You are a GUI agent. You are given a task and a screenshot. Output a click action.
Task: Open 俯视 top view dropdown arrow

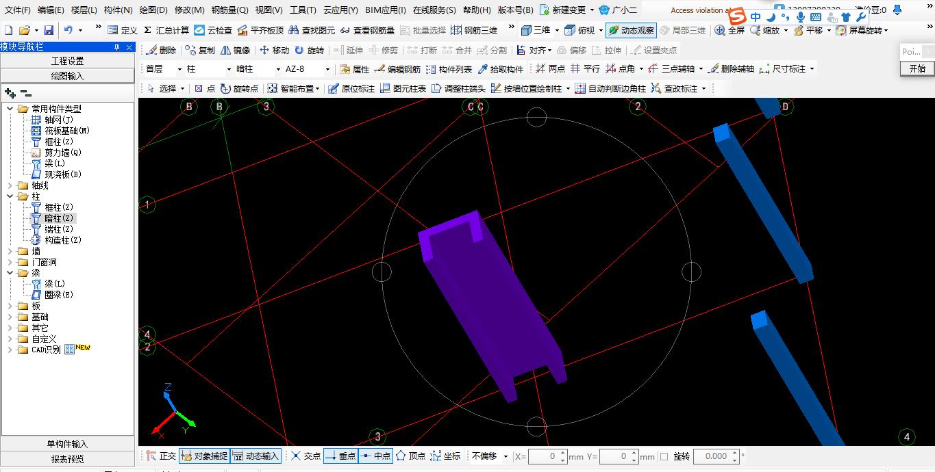(601, 30)
